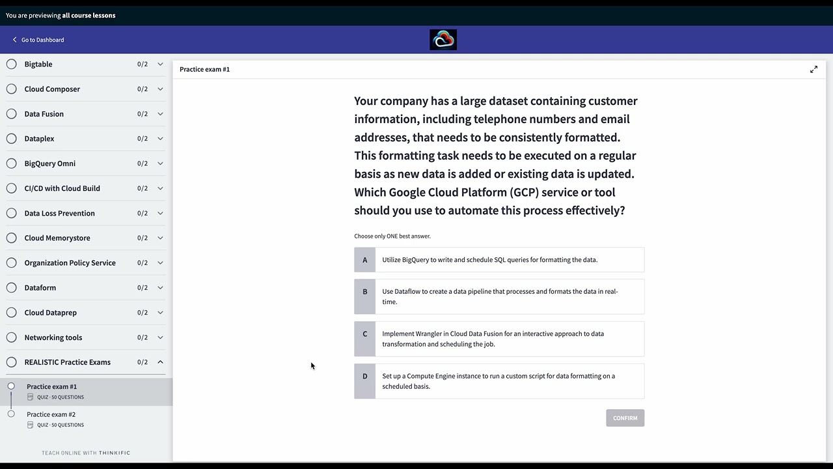Click the quiz icon under Practice exam #2
Viewport: 833px width, 469px height.
pos(30,425)
